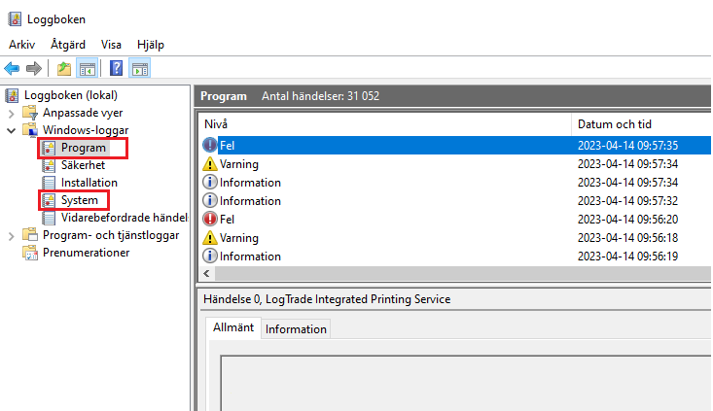This screenshot has width=713, height=411.
Task: Open Help with the question mark icon
Action: pos(117,69)
